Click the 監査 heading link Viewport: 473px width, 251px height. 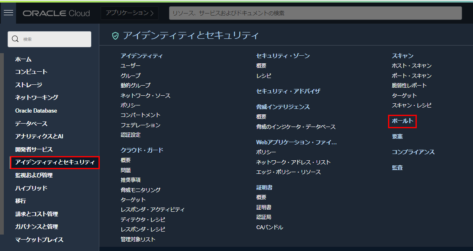397,168
